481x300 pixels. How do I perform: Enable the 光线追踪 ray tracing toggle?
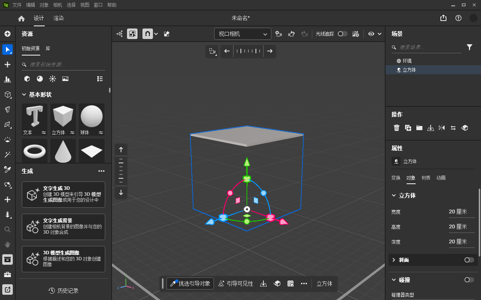[x=342, y=33]
